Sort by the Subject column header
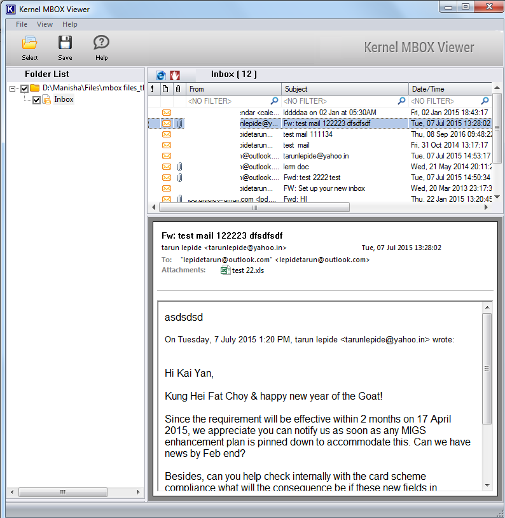The height and width of the screenshot is (518, 505). (345, 89)
